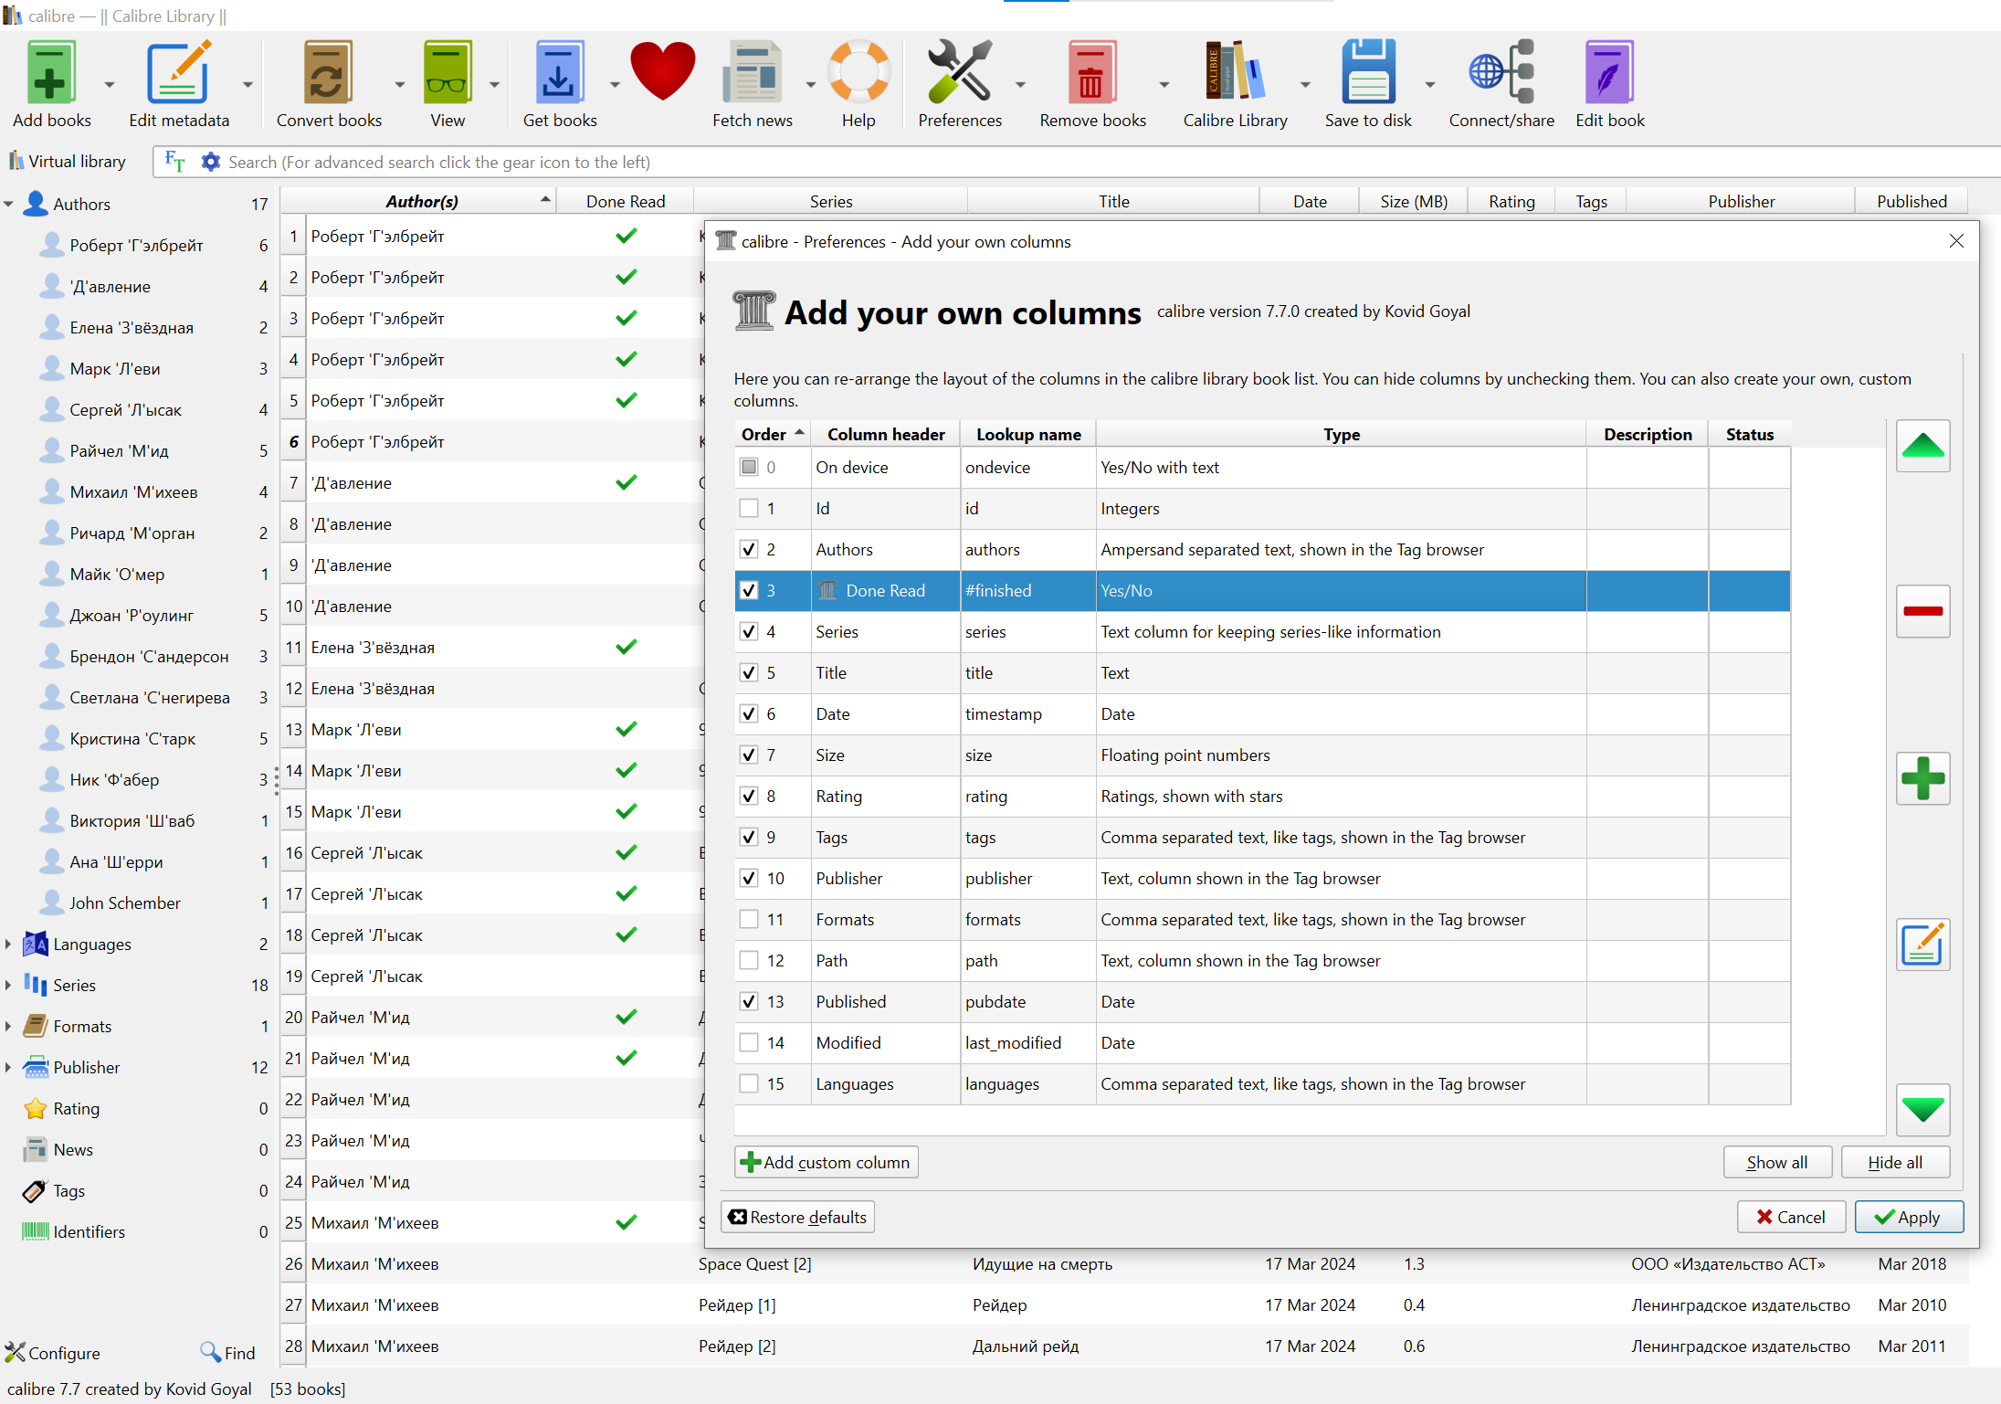Click the red heart donate icon
The width and height of the screenshot is (2001, 1404).
(x=662, y=71)
